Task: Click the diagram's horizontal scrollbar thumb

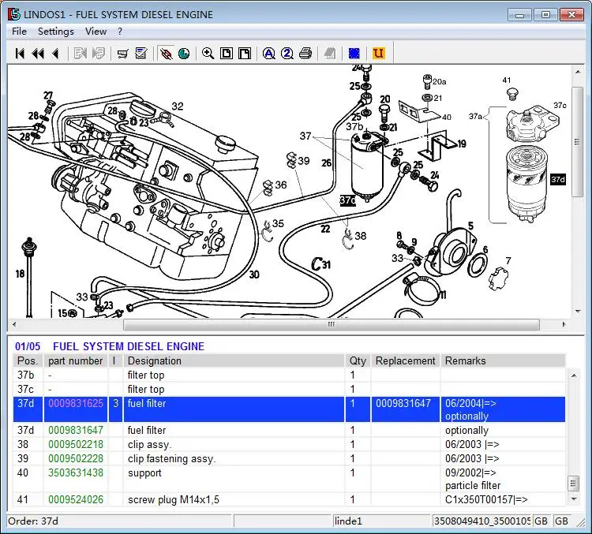Action: [332, 324]
